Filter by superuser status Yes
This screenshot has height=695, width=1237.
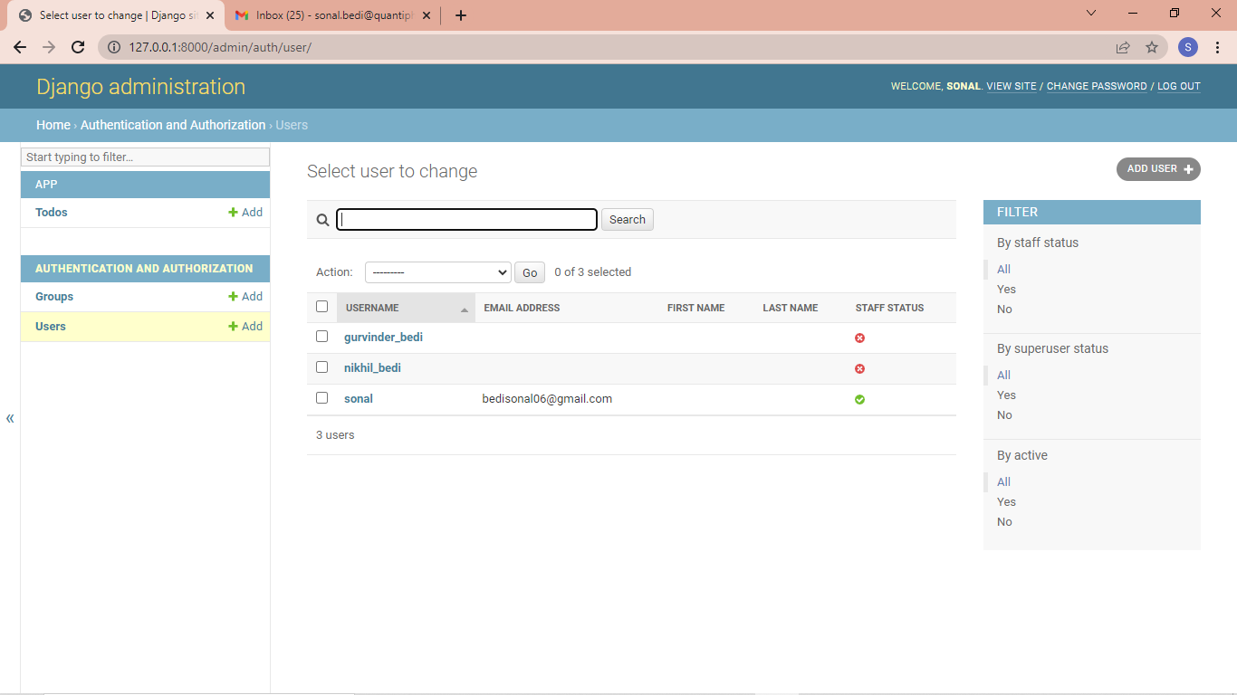click(x=1006, y=395)
